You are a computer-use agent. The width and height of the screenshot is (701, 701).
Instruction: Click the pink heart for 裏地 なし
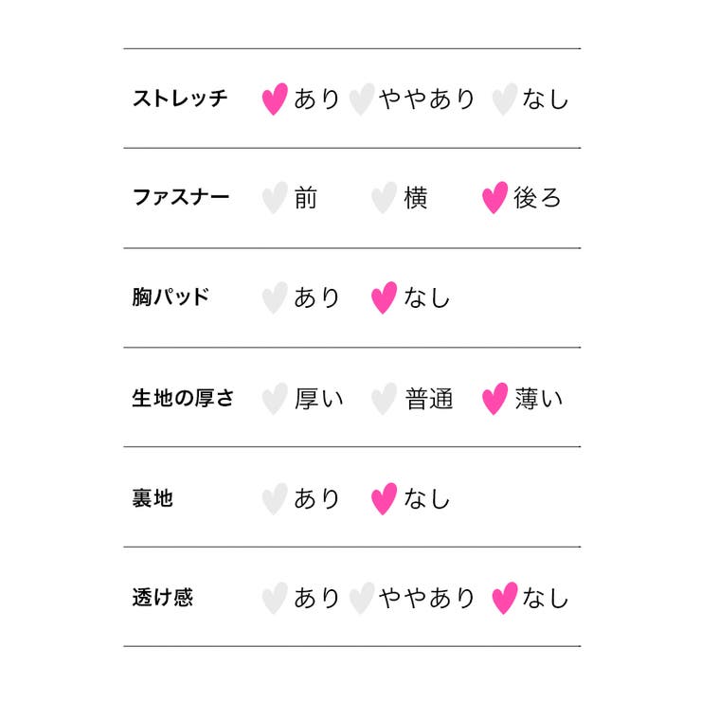383,498
